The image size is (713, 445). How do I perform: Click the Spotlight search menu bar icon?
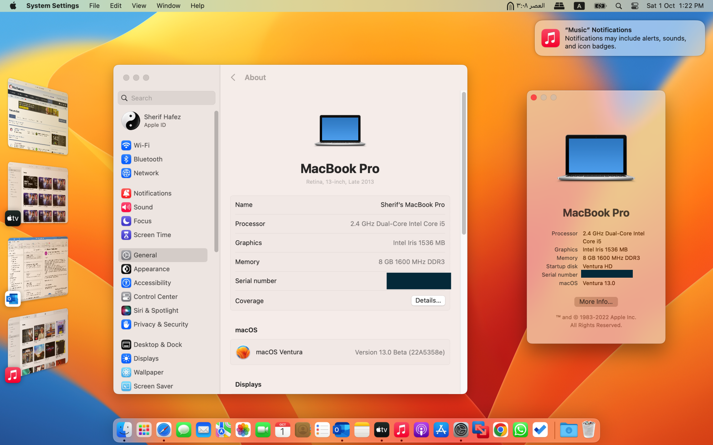pos(619,6)
